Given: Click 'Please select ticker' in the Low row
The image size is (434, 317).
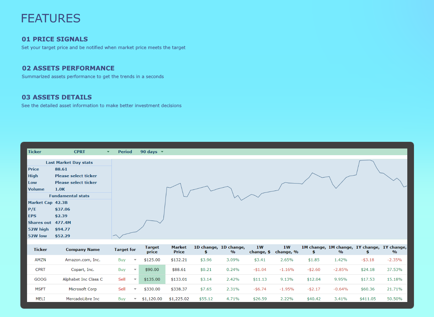Looking at the screenshot, I should click(x=76, y=183).
